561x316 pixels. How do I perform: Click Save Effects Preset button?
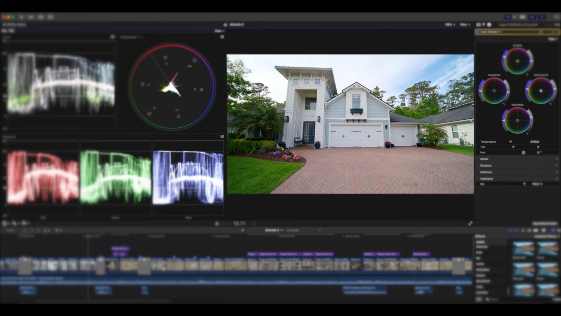click(545, 223)
